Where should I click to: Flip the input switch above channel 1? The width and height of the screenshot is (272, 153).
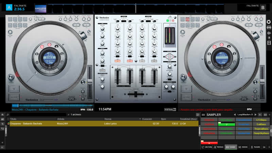coord(117,21)
